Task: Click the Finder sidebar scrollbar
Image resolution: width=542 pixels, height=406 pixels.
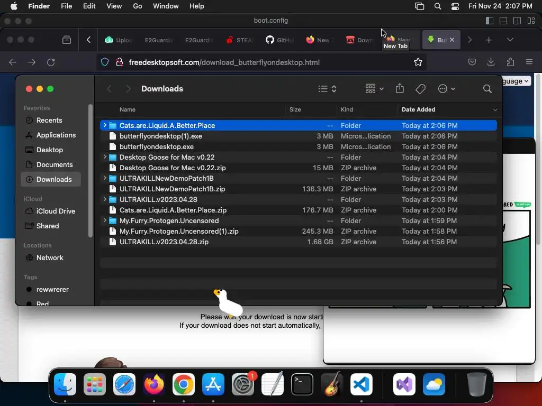Action: 90,171
